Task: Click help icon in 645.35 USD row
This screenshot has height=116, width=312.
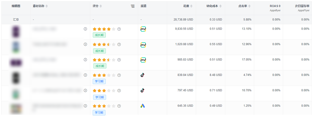Action: (x=119, y=106)
